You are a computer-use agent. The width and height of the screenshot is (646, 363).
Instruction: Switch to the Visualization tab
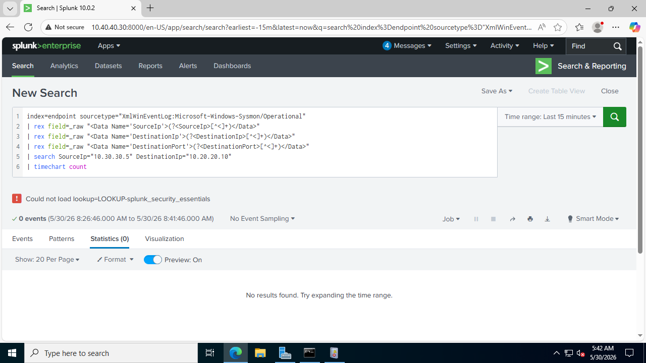[165, 239]
